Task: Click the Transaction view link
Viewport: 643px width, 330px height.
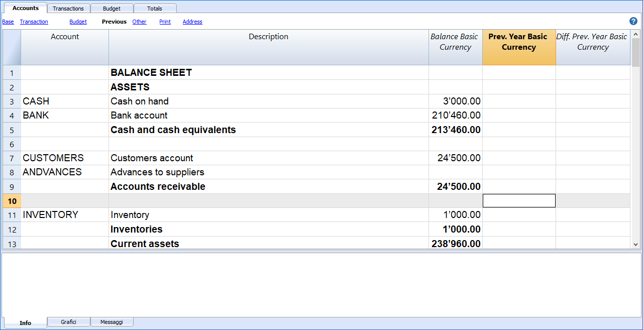Action: 34,22
